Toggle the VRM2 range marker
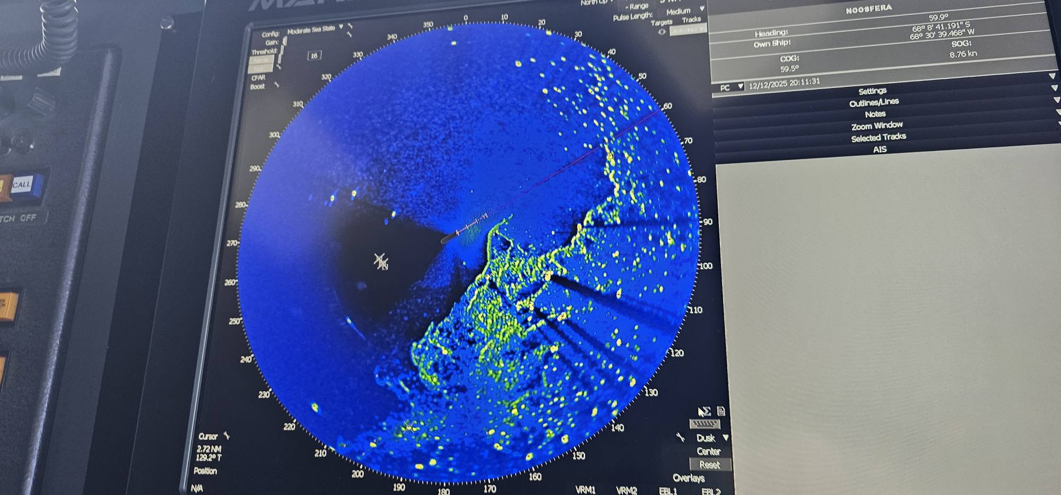 coord(627,490)
